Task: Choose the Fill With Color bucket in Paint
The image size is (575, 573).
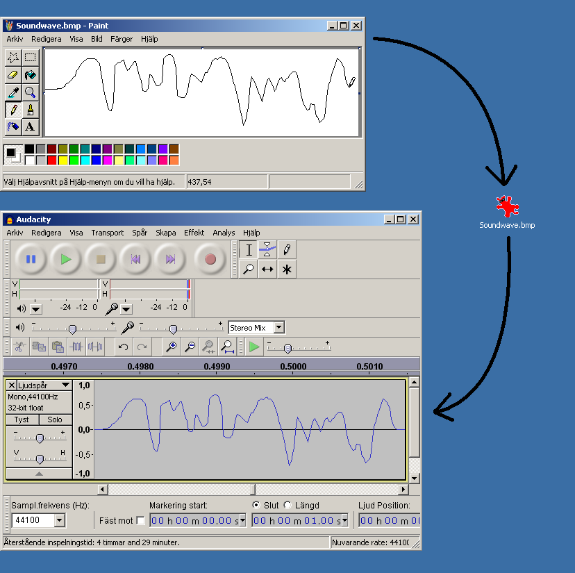Action: coord(31,75)
